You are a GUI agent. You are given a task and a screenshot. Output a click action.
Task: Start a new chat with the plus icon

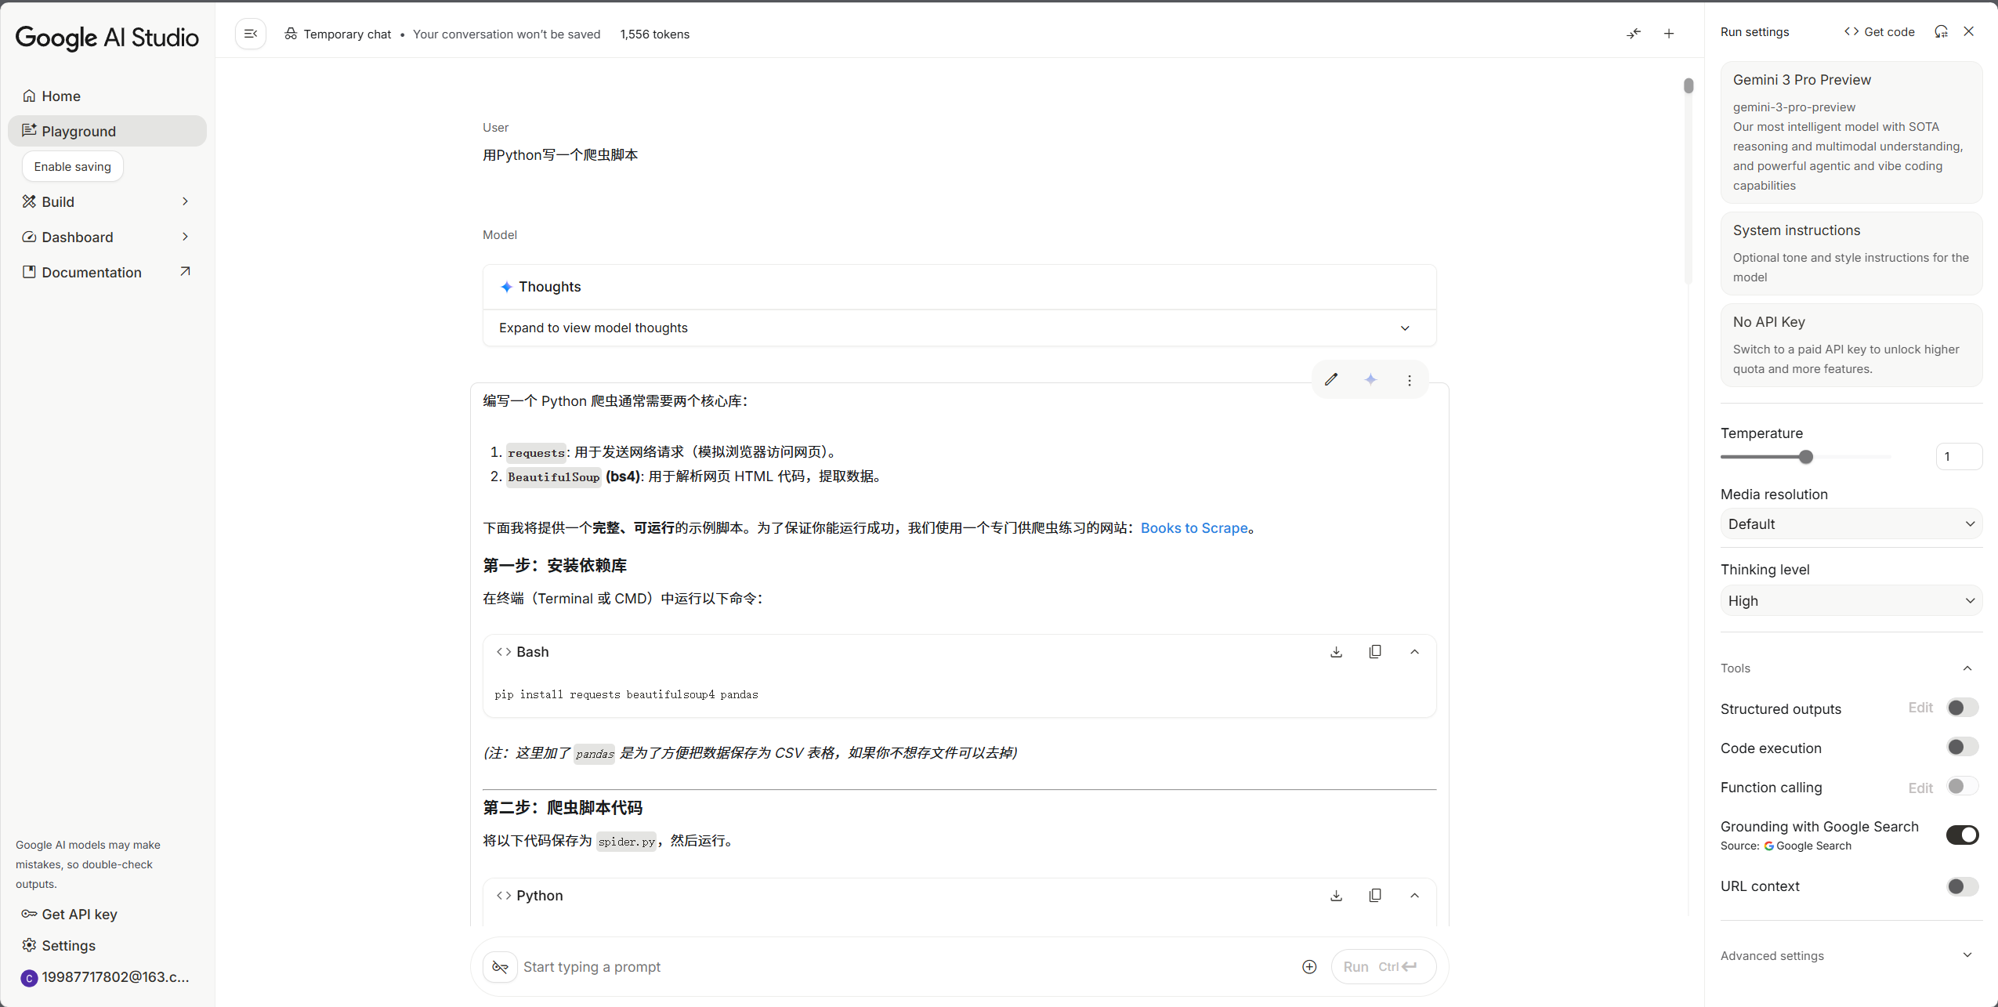tap(1669, 34)
